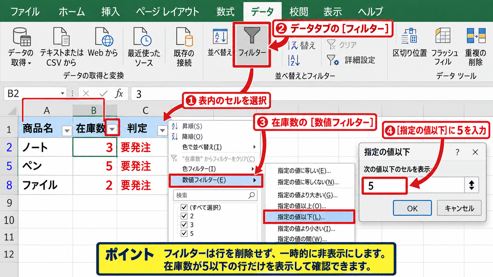Click the データの取得 database icon
This screenshot has width=493, height=277.
coord(22,37)
